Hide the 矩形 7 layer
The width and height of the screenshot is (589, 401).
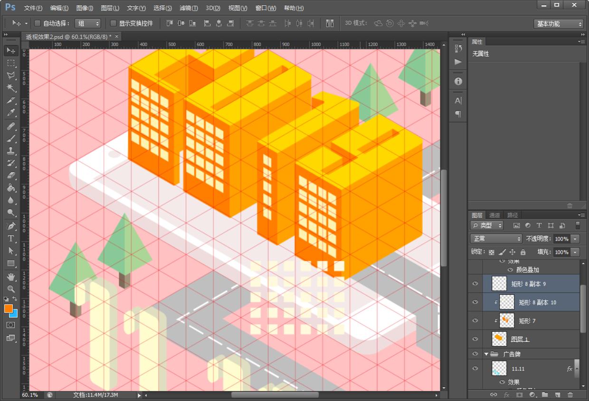[x=475, y=321]
